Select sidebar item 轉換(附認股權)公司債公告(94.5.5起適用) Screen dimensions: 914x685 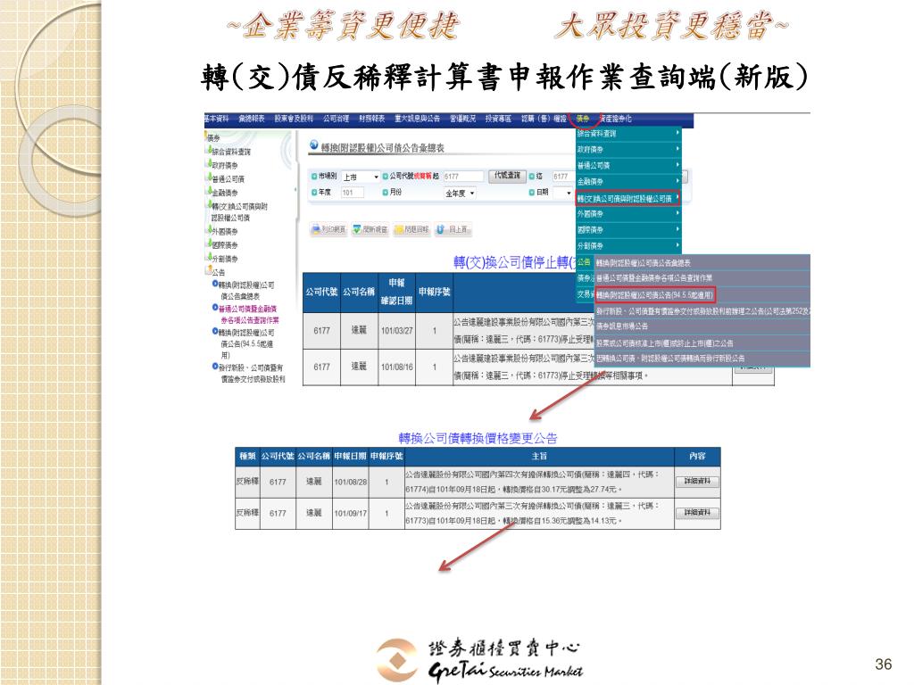point(246,343)
